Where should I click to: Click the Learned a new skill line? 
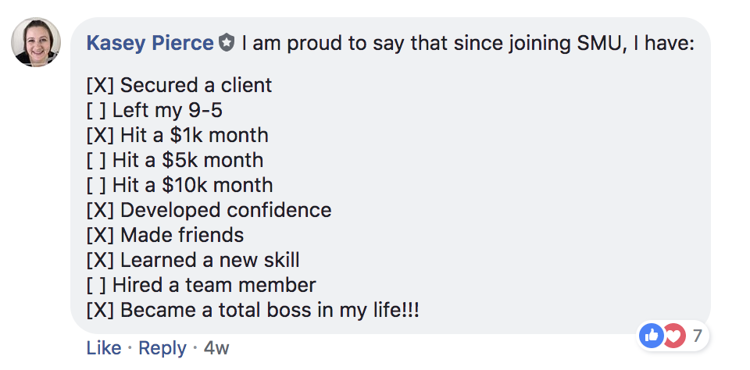(x=209, y=260)
